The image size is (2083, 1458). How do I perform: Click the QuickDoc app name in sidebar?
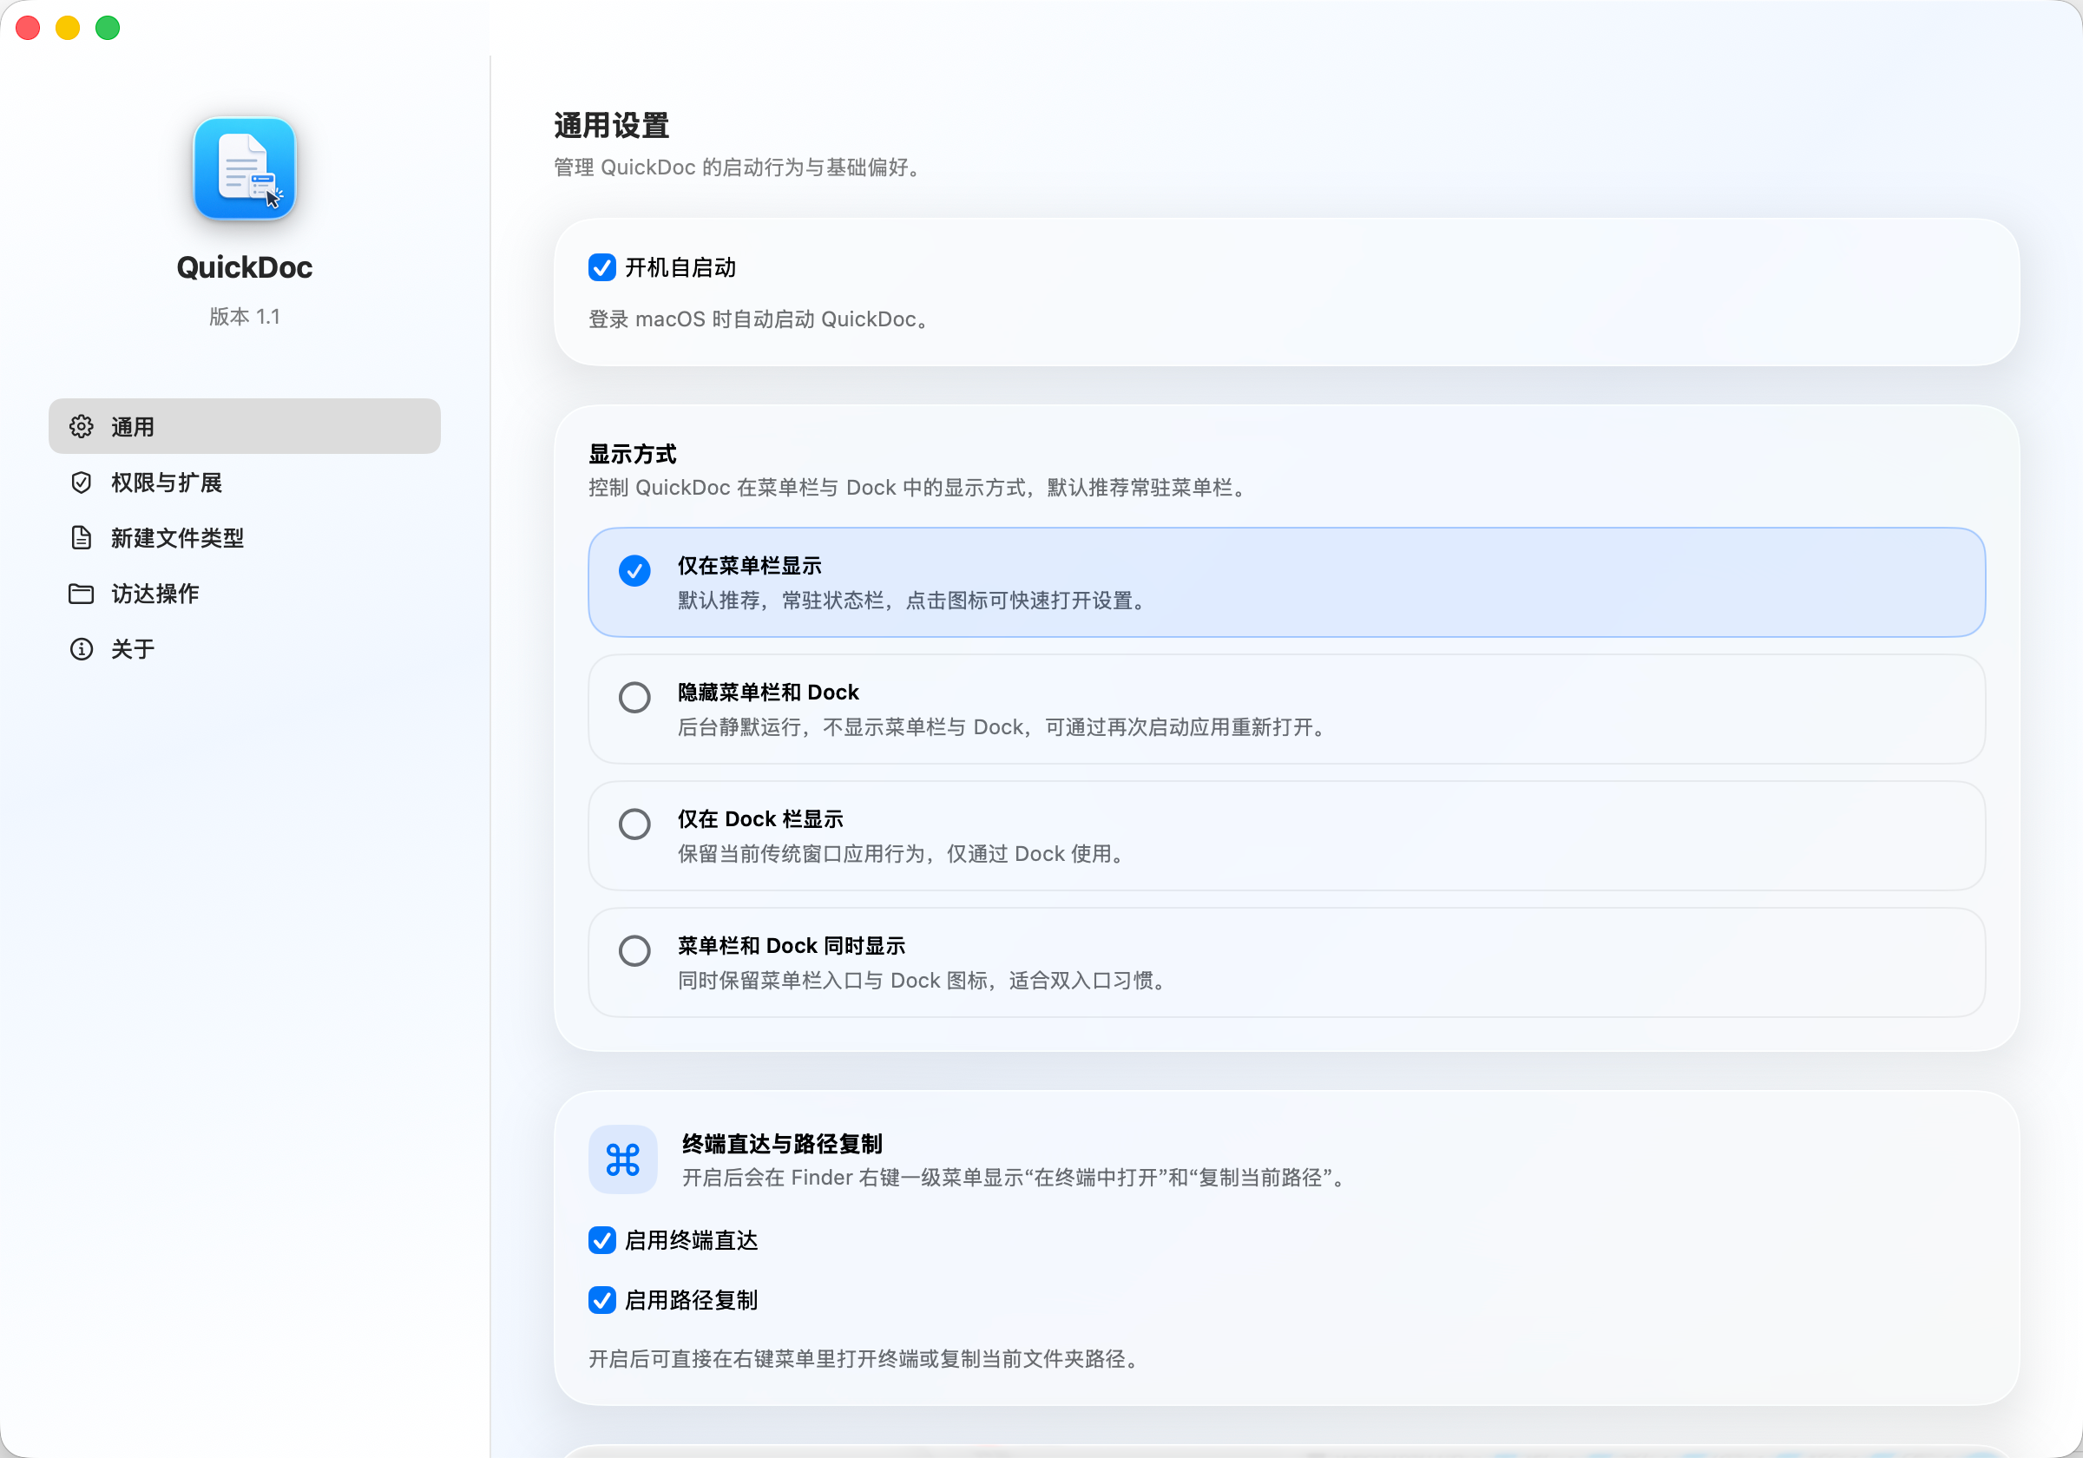click(244, 266)
